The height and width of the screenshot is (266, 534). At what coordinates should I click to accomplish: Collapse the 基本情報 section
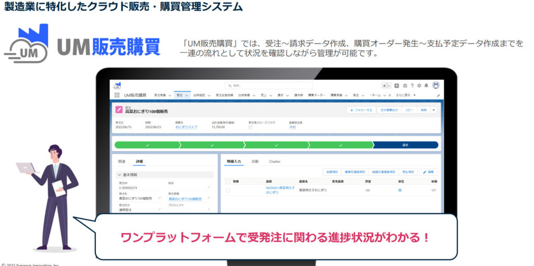click(165, 175)
